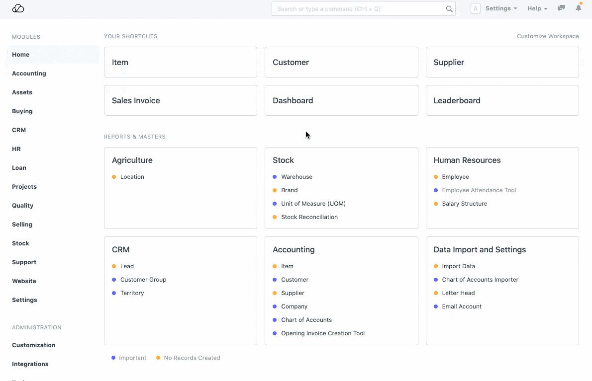Open the Sales Invoice shortcut
This screenshot has height=381, width=592.
(180, 100)
